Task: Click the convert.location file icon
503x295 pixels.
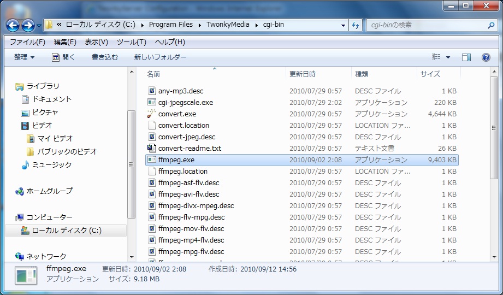Action: (152, 125)
